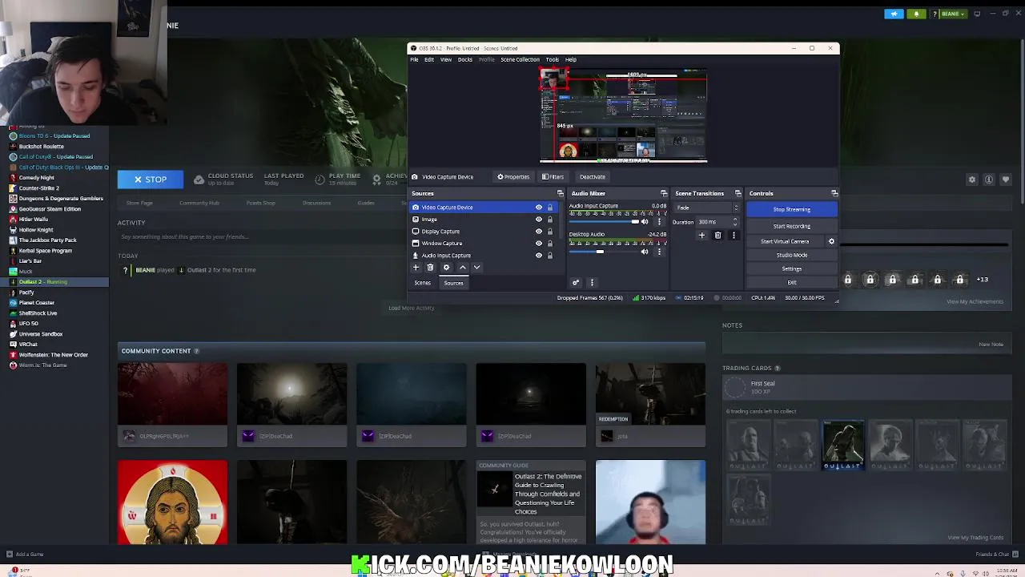The width and height of the screenshot is (1025, 577).
Task: Select VRChat in Steam library list
Action: (x=28, y=345)
